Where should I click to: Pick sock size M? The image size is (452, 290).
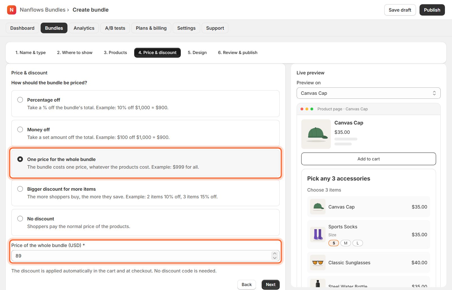pyautogui.click(x=345, y=243)
